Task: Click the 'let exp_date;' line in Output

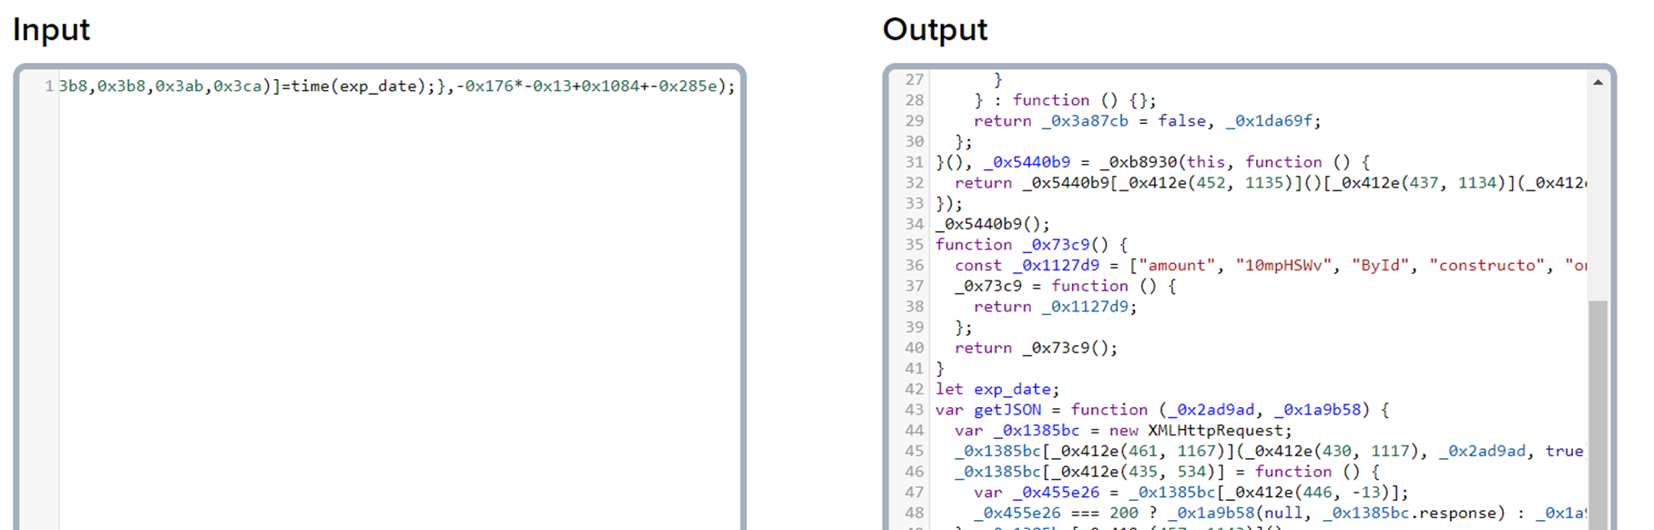Action: 996,390
